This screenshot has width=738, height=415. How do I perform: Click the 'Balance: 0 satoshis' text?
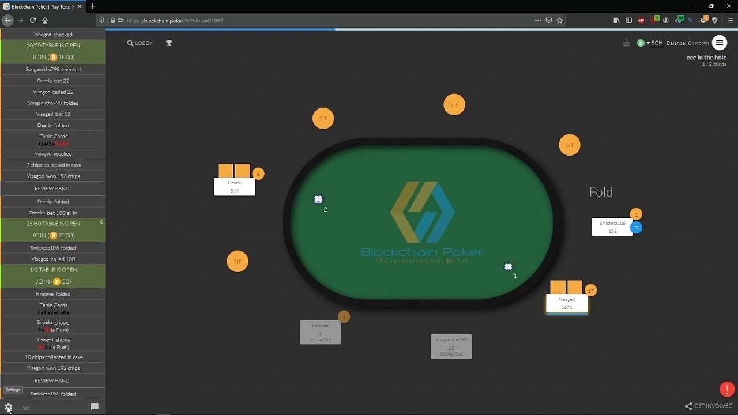click(688, 43)
